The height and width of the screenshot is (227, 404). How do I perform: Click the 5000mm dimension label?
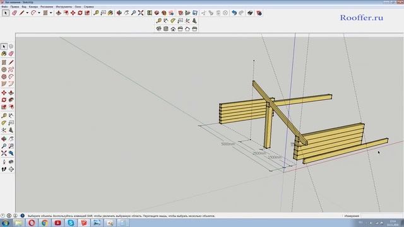(x=228, y=144)
